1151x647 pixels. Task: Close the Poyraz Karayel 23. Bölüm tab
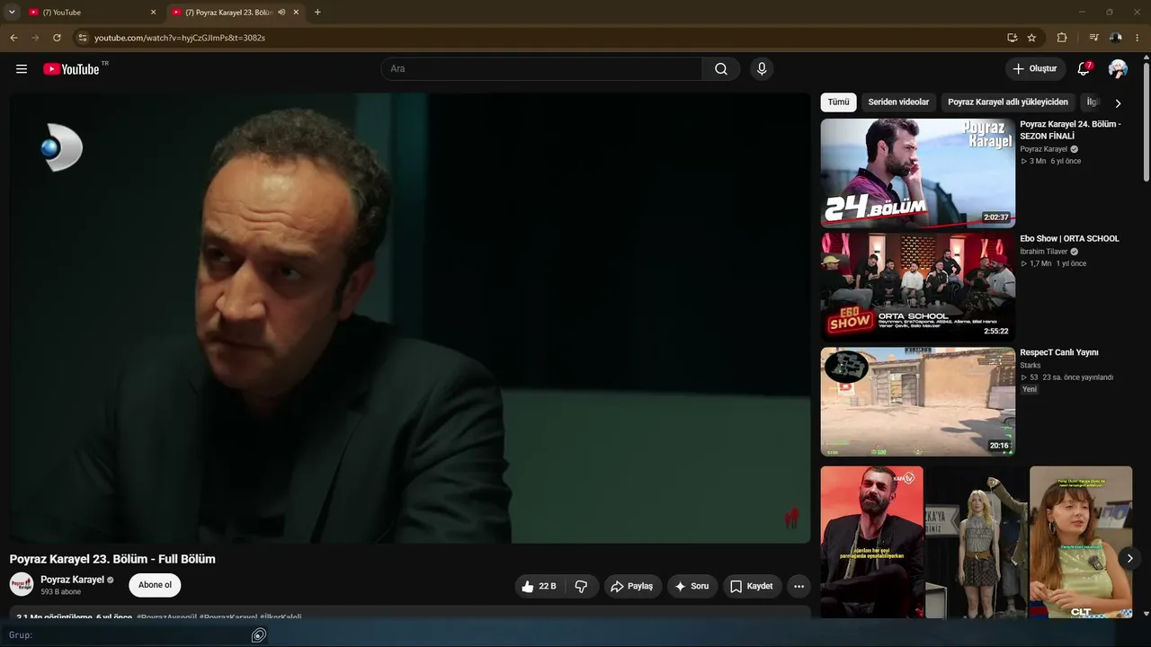coord(296,13)
